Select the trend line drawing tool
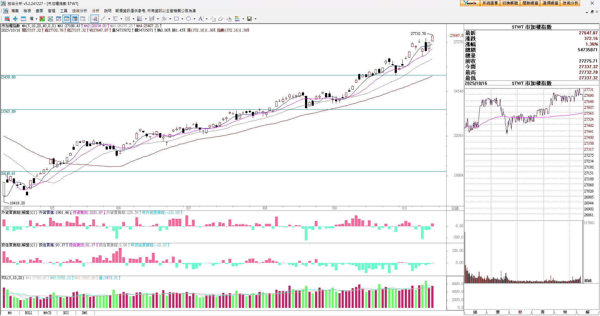The height and width of the screenshot is (316, 600). tap(103, 19)
